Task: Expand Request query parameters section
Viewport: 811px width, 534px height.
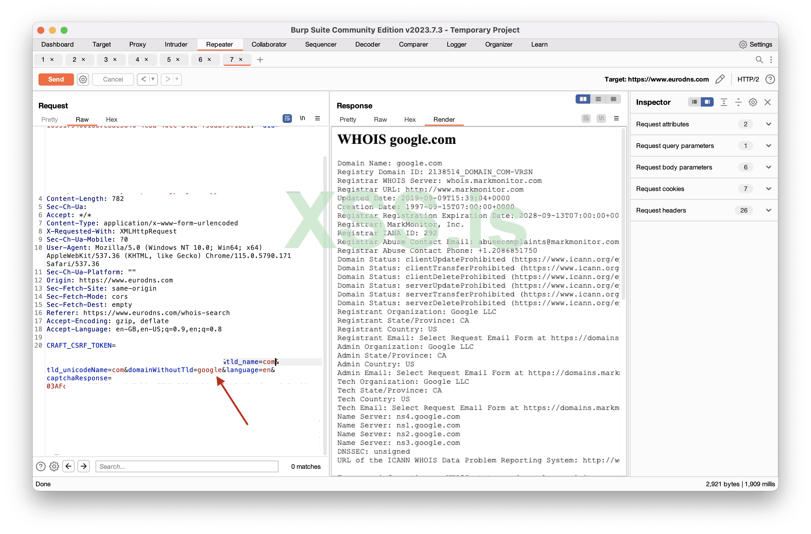Action: click(768, 146)
